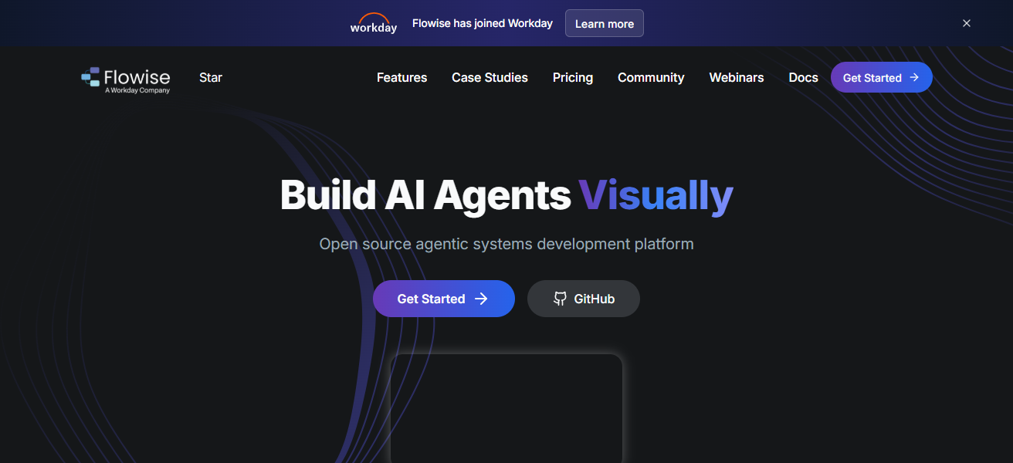The image size is (1013, 463).
Task: Click the dark preview panel below the buttons
Action: [x=506, y=408]
